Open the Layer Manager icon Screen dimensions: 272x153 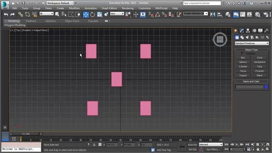pyautogui.click(x=228, y=14)
